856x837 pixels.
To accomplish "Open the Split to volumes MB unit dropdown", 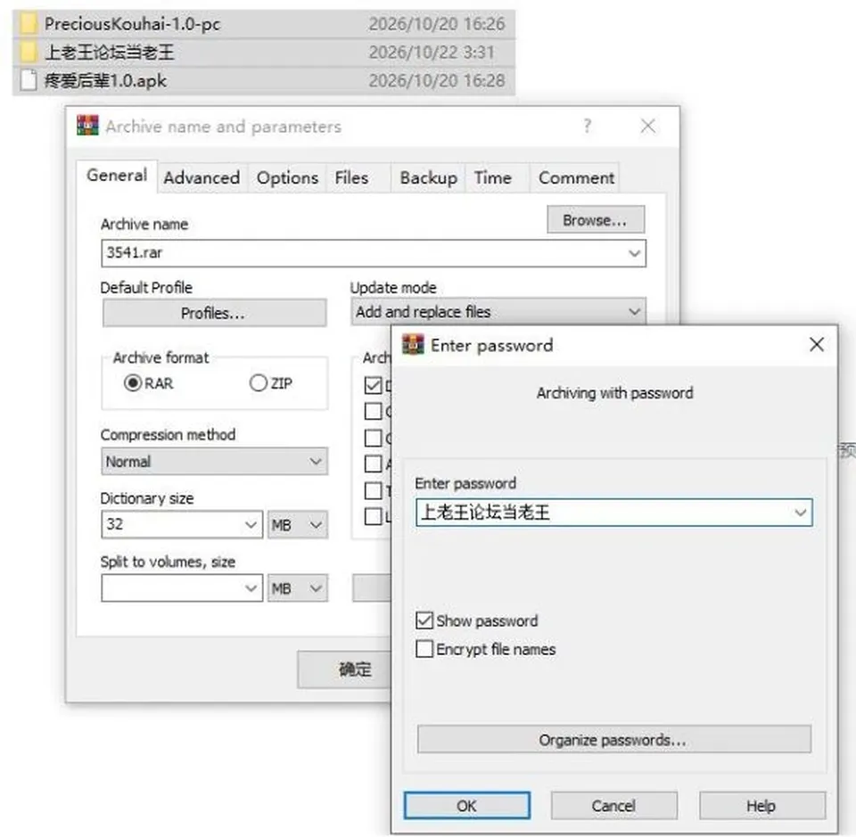I will [298, 588].
